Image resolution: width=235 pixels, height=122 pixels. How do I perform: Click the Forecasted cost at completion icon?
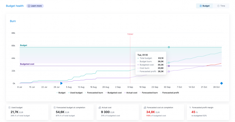coord(145,107)
